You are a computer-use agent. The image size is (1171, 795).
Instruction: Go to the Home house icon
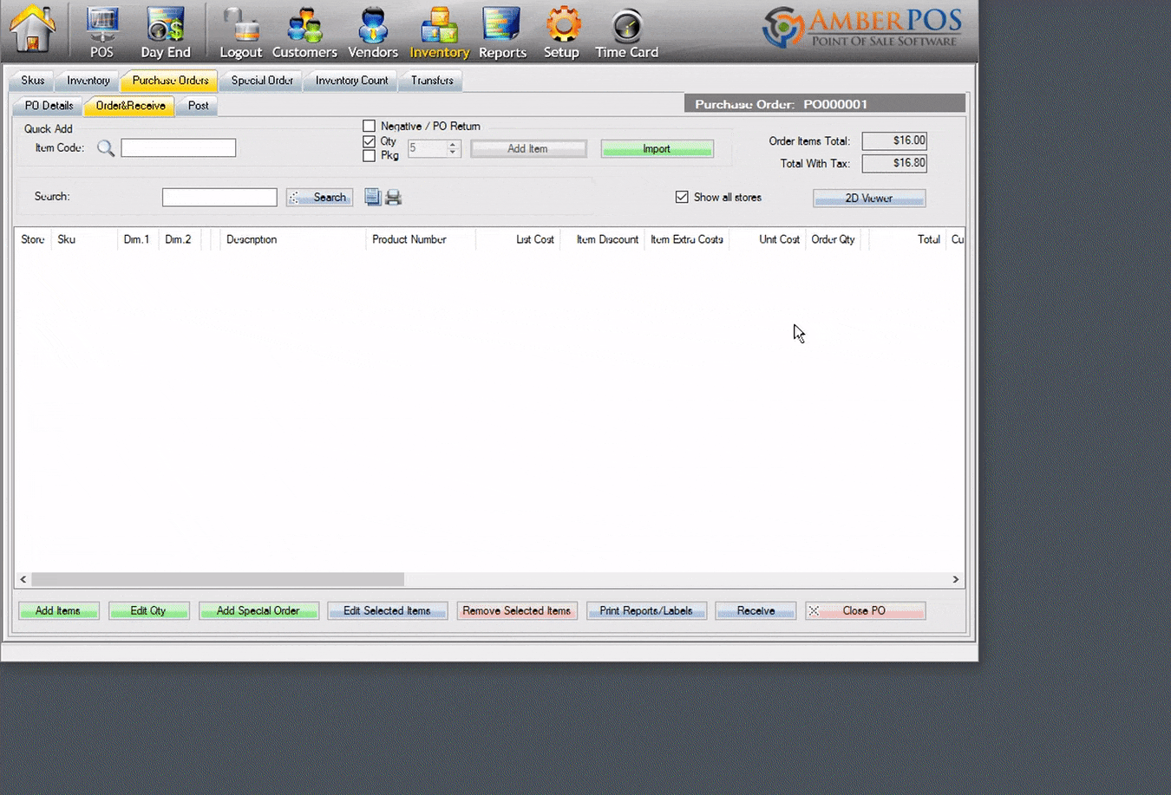[32, 29]
